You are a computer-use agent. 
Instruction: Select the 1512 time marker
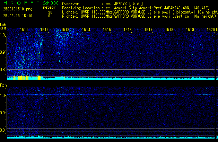coord(44,30)
